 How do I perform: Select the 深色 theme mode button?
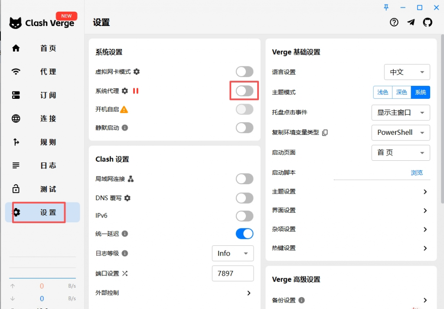402,92
